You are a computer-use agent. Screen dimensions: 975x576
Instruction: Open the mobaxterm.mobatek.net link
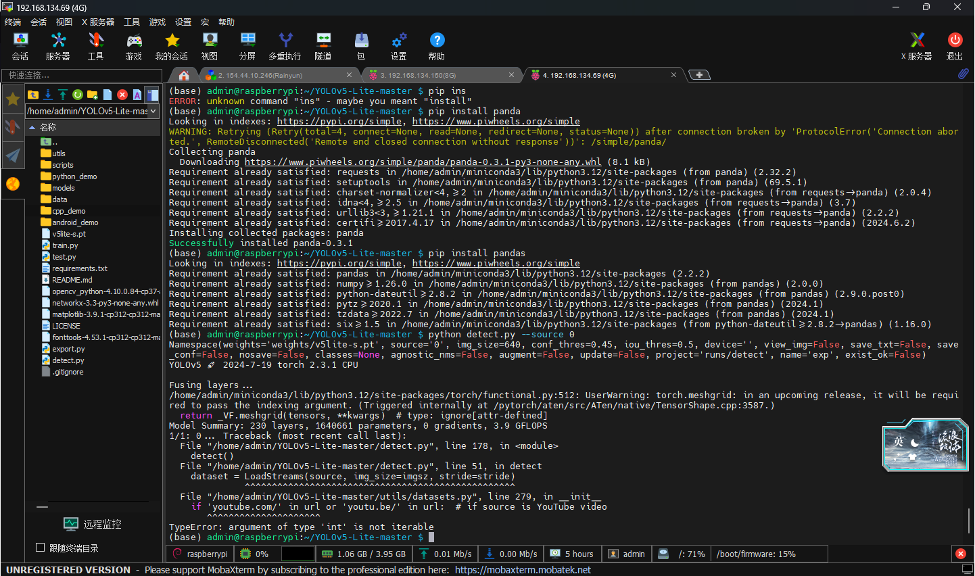click(523, 570)
